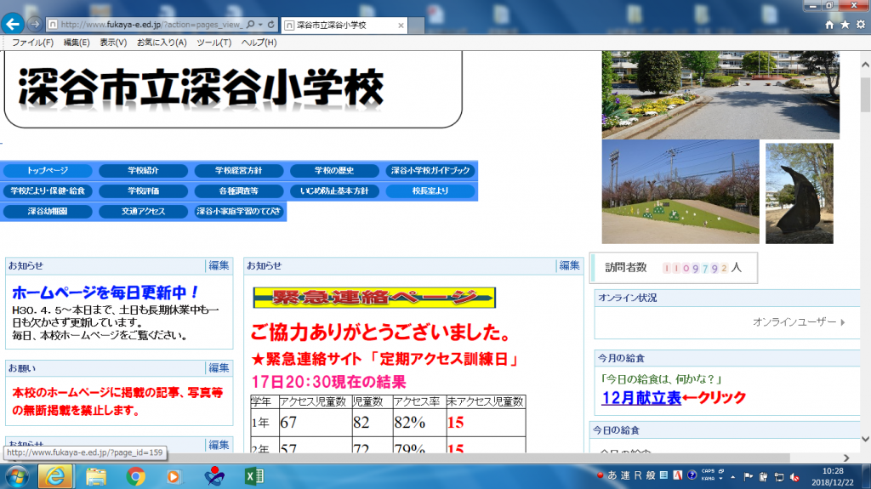Click the 緊急連絡ページ banner
871x489 pixels.
(x=374, y=298)
